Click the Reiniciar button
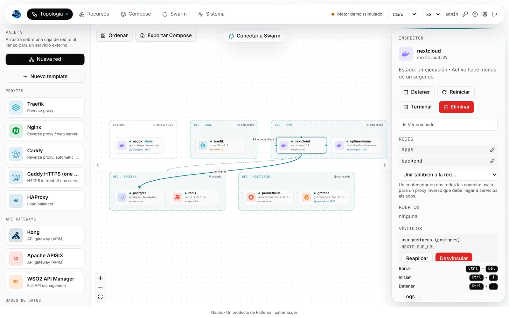The image size is (509, 318). pyautogui.click(x=456, y=92)
